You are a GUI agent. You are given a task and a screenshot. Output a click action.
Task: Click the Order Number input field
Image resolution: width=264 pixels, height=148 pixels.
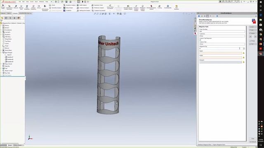pyautogui.click(x=222, y=31)
